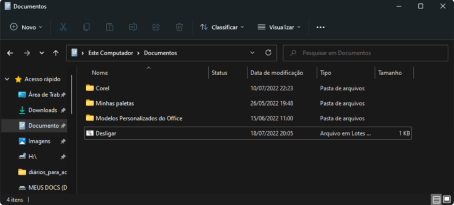Click the Documentos icon in the title bar
Viewport: 454px width, 205px height.
click(8, 6)
